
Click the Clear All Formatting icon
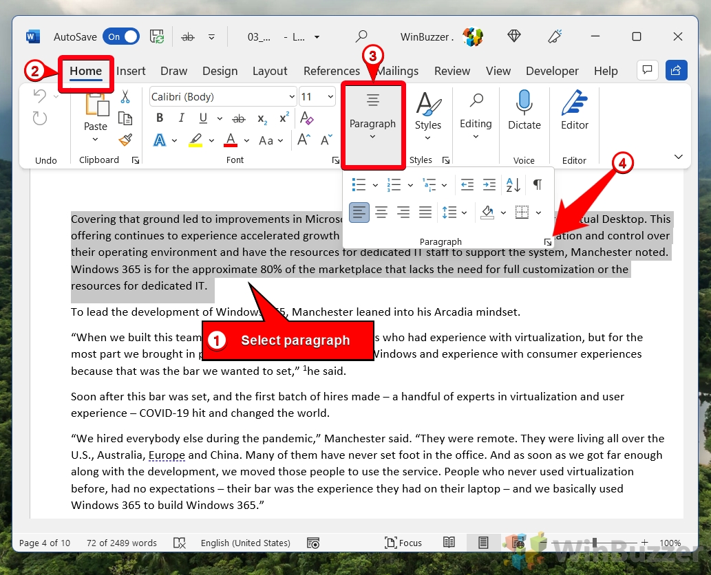click(x=306, y=118)
